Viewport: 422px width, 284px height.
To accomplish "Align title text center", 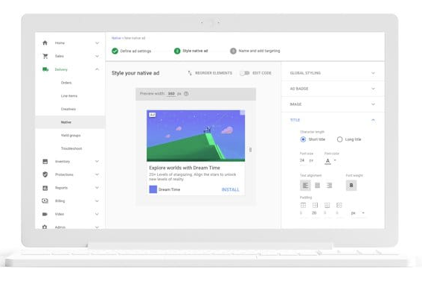I will [317, 186].
